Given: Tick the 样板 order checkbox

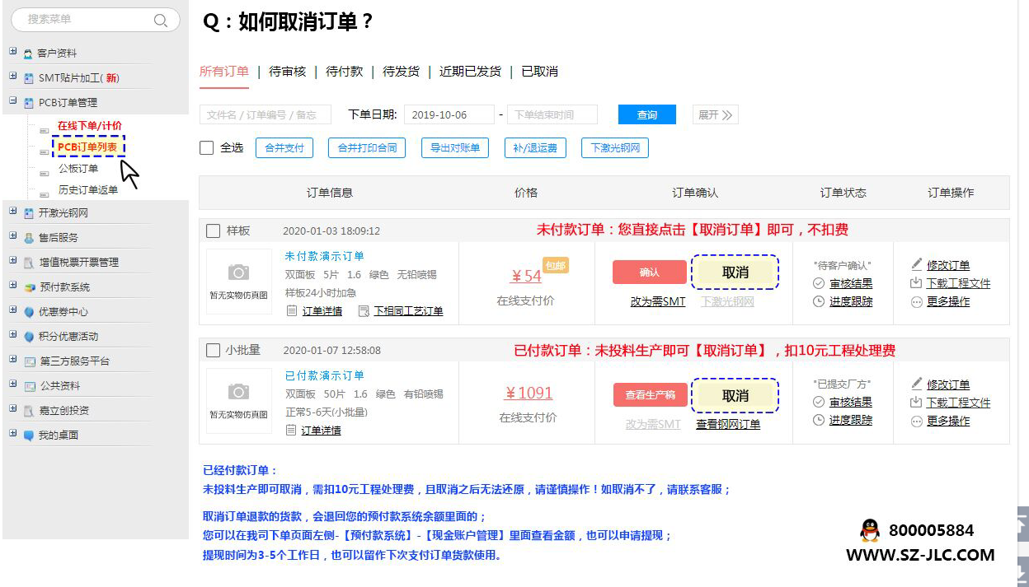Looking at the screenshot, I should pyautogui.click(x=213, y=231).
